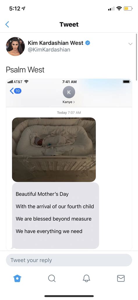138x300 pixels.
Task: Tap the Psalm West tweet text
Action: 25,70
